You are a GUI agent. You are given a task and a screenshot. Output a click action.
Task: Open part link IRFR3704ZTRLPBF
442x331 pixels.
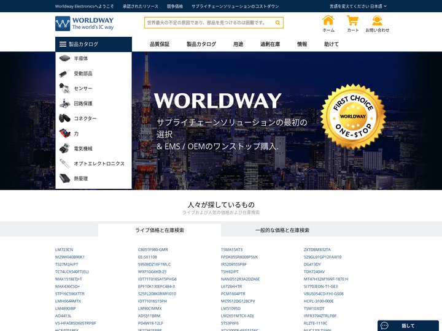pos(320,316)
